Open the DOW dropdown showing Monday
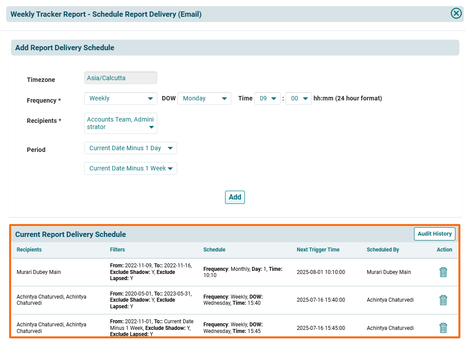466x340 pixels. click(x=204, y=99)
